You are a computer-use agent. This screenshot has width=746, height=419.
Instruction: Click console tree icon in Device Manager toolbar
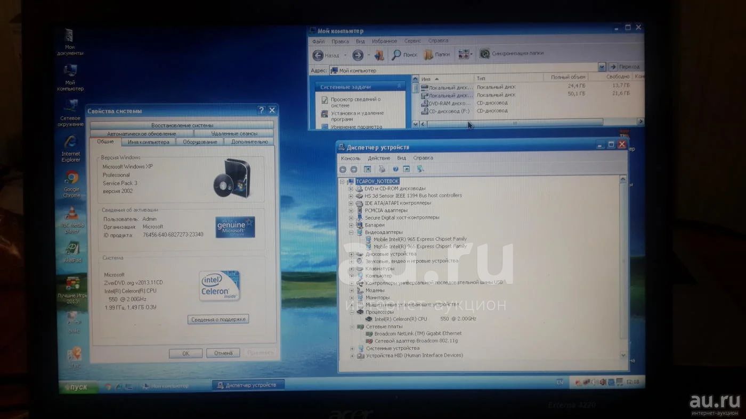point(367,170)
